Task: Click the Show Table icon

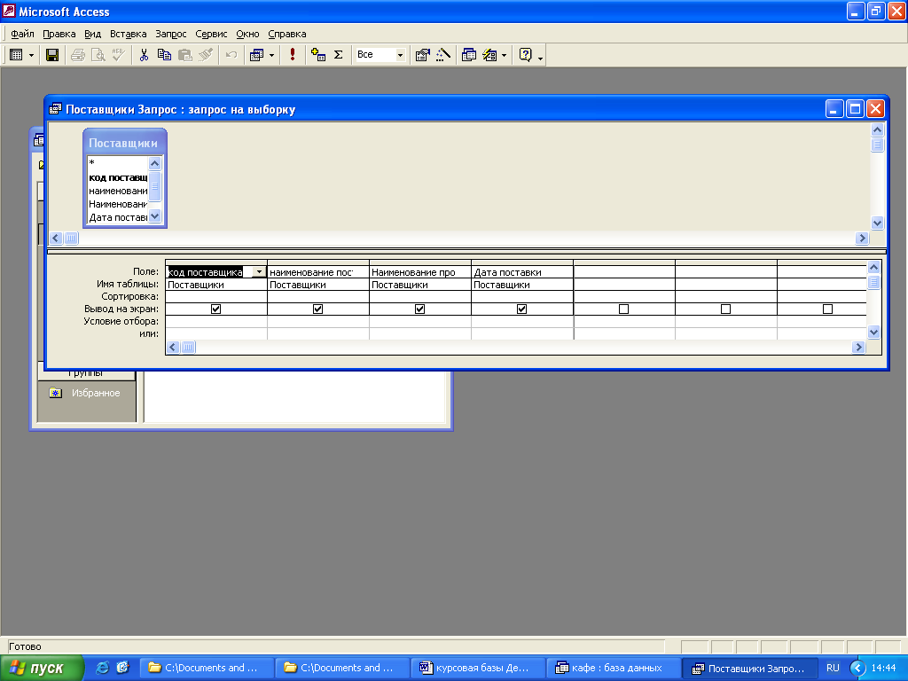Action: [x=318, y=55]
